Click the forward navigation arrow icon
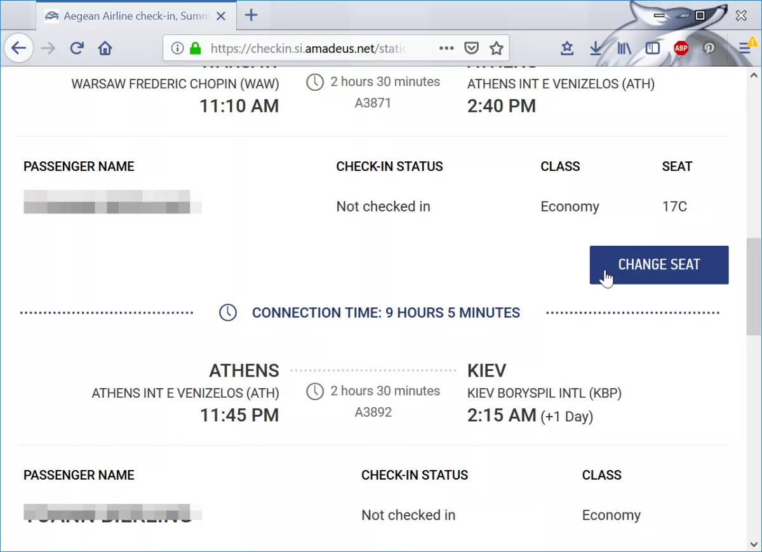The image size is (762, 552). click(48, 48)
